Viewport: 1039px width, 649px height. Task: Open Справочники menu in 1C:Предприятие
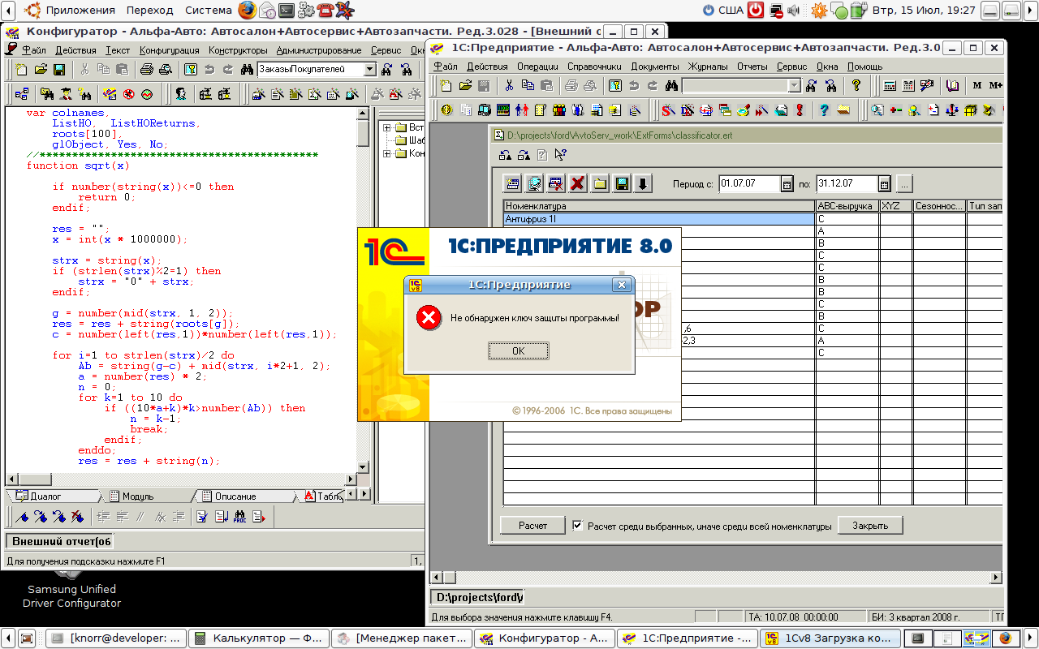click(594, 67)
